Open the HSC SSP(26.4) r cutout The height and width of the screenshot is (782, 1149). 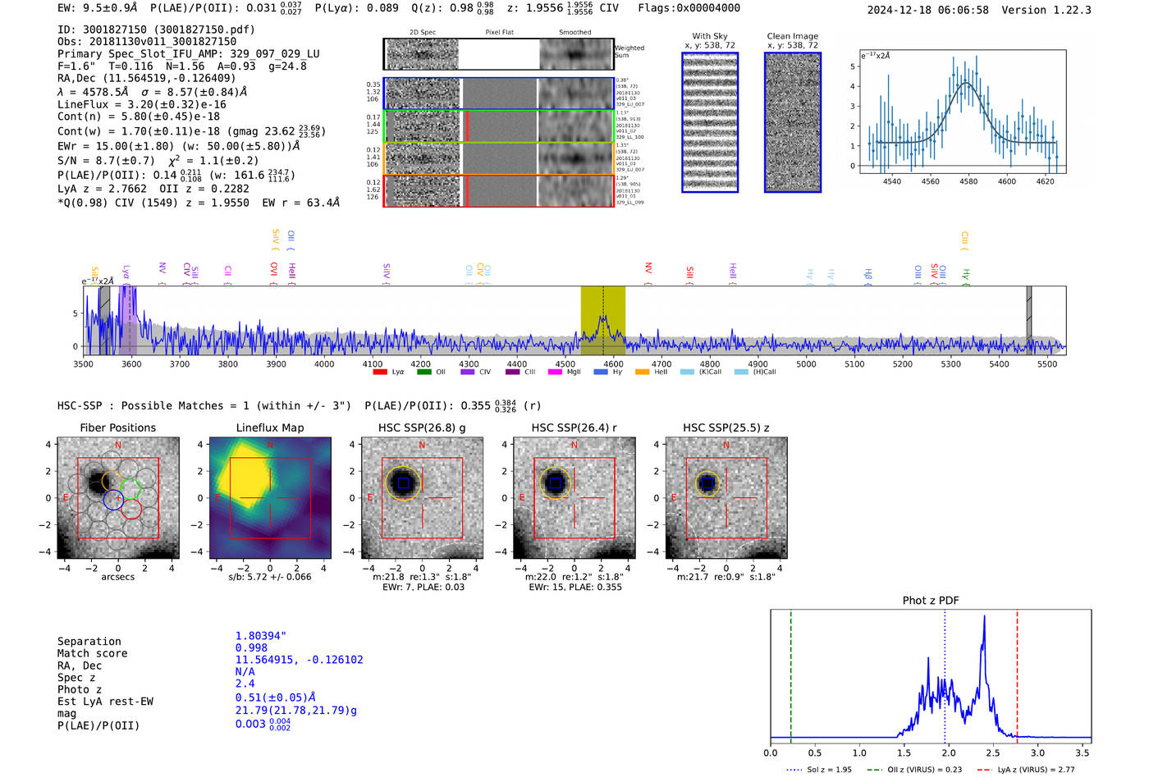tap(574, 498)
